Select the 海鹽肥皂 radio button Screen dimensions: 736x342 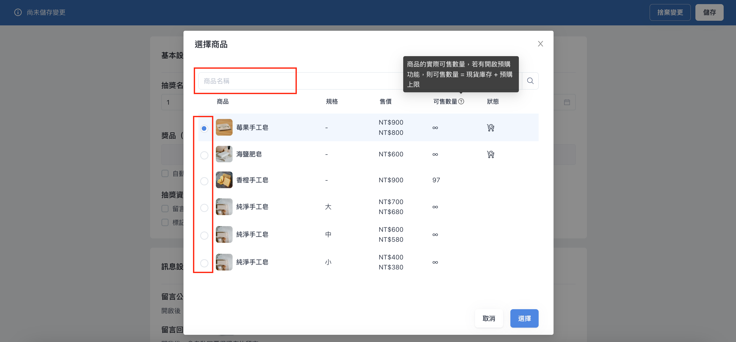[204, 155]
